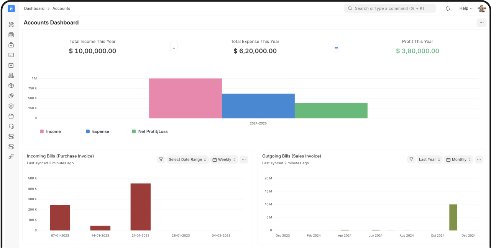Click the building icon for company settings

11,75
